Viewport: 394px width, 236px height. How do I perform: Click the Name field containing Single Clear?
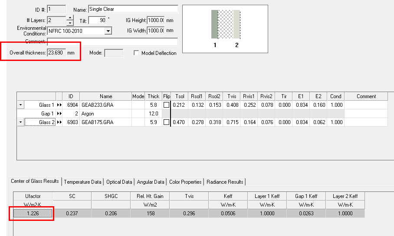click(133, 9)
